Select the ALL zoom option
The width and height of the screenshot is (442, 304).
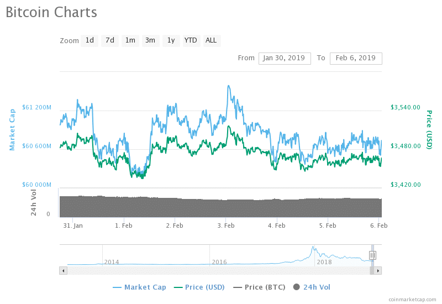tap(212, 40)
